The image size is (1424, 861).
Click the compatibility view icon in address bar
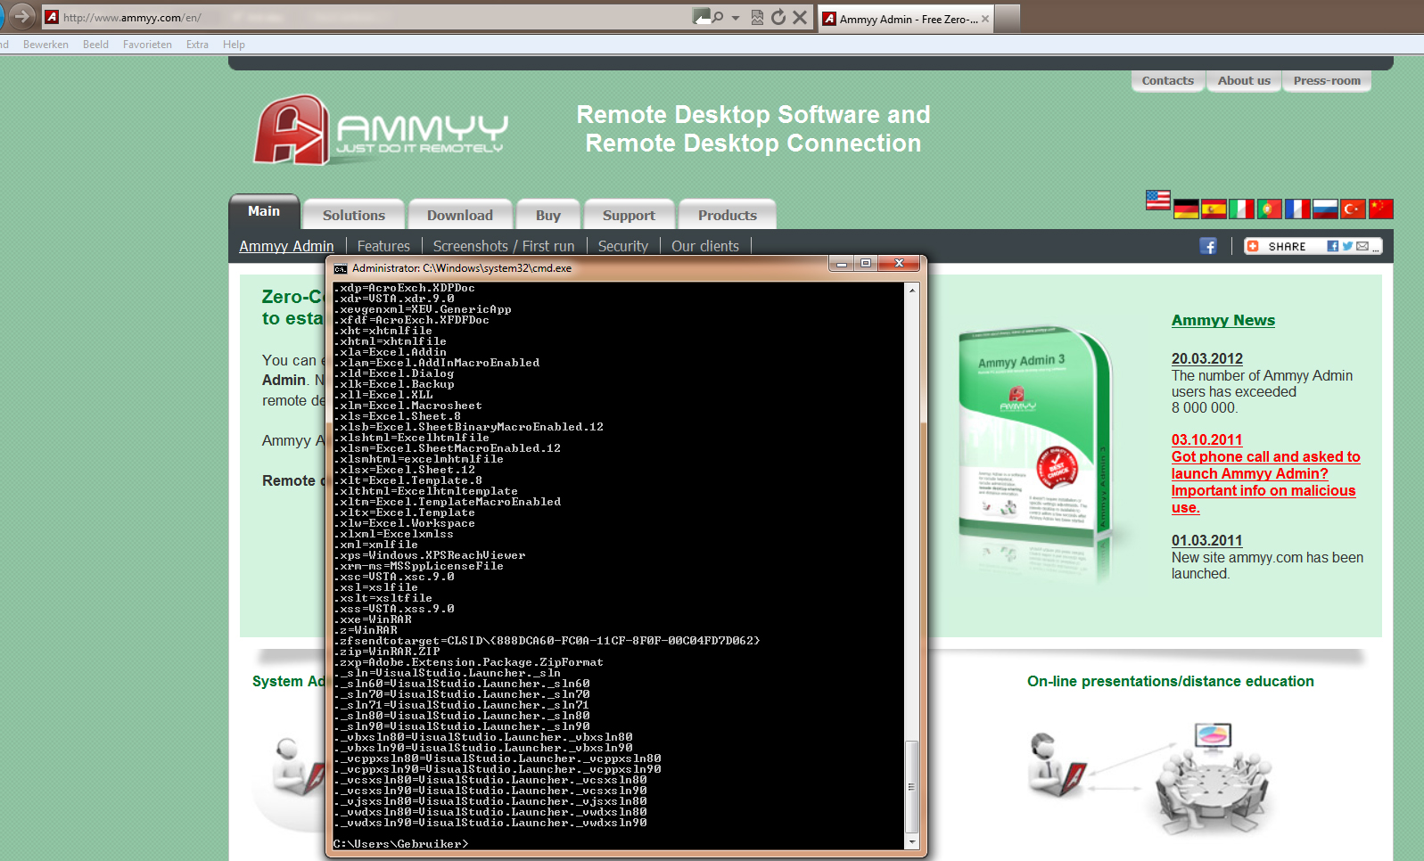[757, 17]
